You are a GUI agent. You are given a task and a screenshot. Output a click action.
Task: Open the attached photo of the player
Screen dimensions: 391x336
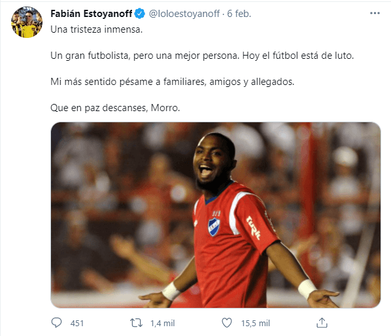pyautogui.click(x=216, y=215)
